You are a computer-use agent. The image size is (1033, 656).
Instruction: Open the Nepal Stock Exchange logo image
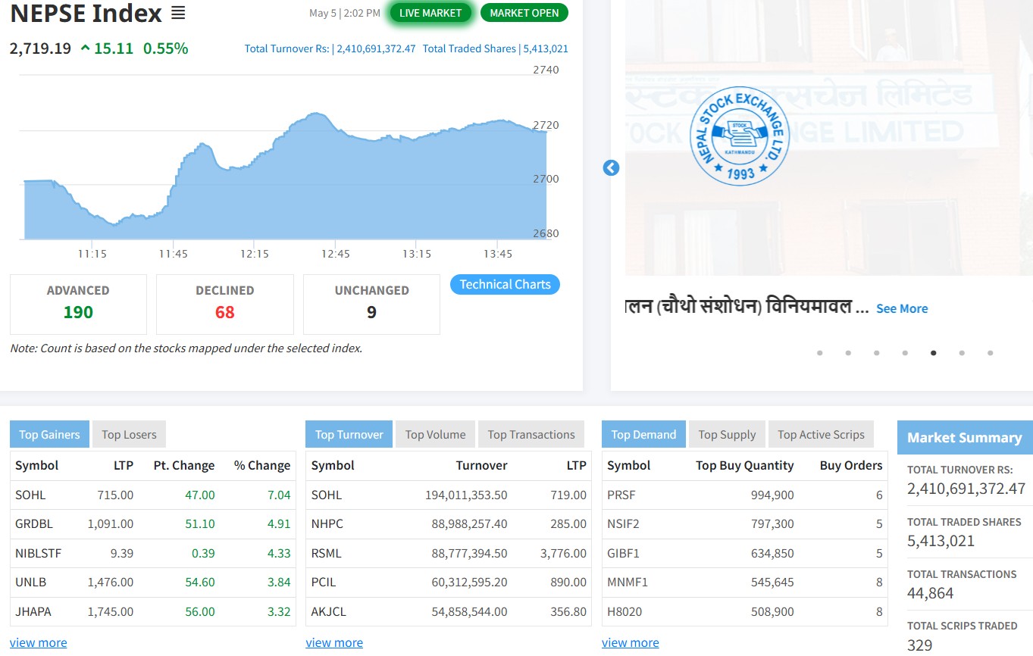pyautogui.click(x=738, y=136)
